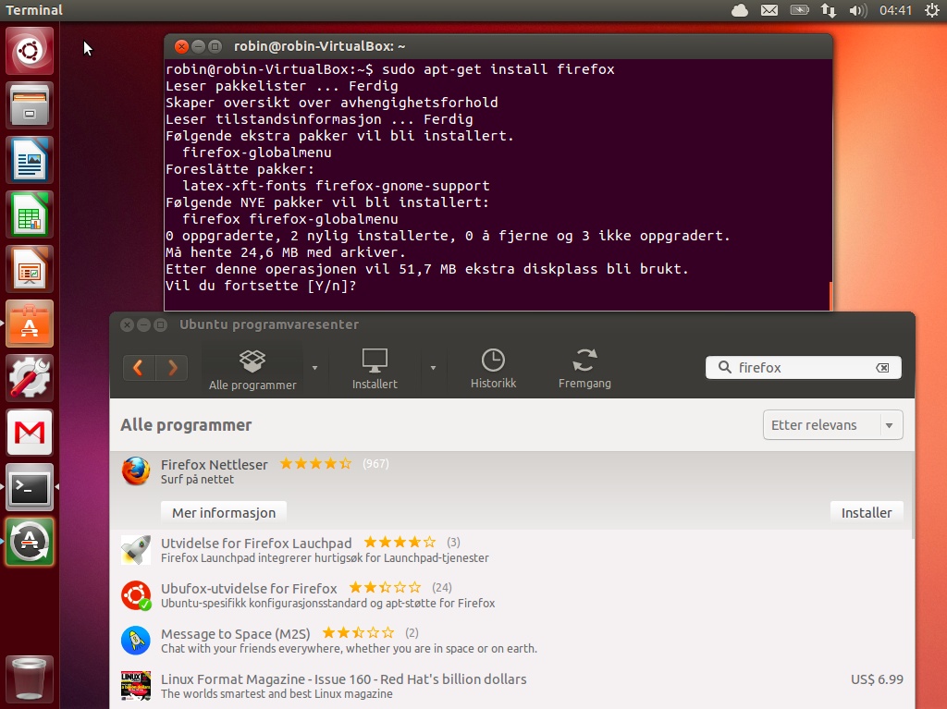Open Gmail launcher icon
This screenshot has width=947, height=709.
pyautogui.click(x=30, y=433)
